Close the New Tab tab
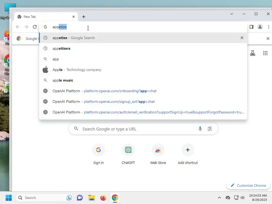The image size is (272, 204). (74, 17)
